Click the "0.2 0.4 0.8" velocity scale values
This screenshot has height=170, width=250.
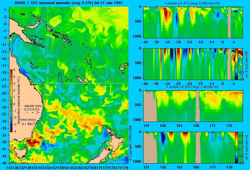[x=32, y=109]
